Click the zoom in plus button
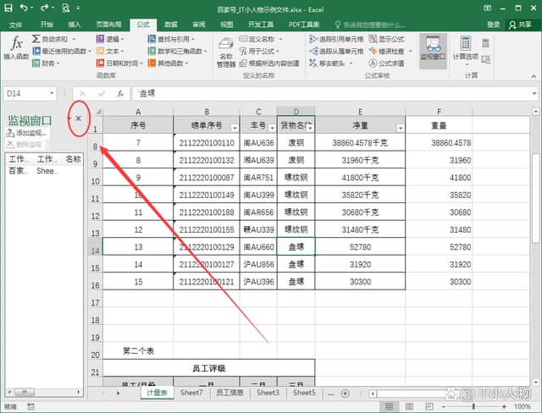 tap(504, 406)
